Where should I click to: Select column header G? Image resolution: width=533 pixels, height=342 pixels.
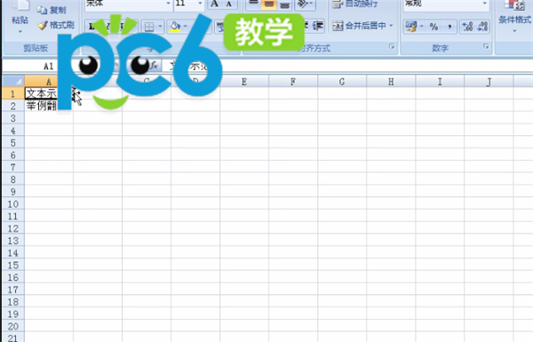coord(342,82)
